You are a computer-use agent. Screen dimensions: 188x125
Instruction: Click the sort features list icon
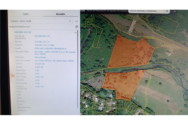tap(77, 27)
